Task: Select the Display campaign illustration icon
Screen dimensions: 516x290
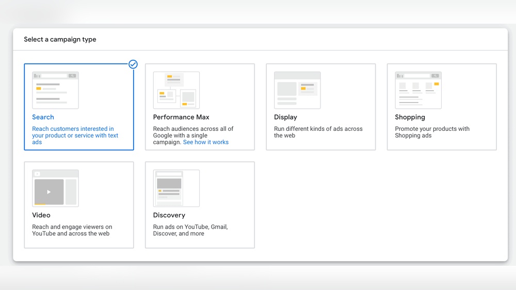Action: [297, 90]
